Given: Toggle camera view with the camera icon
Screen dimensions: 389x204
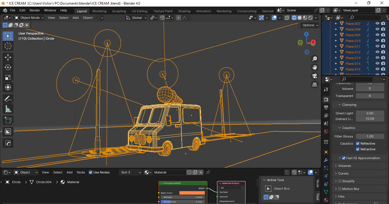Looking at the screenshot, I should tap(315, 76).
